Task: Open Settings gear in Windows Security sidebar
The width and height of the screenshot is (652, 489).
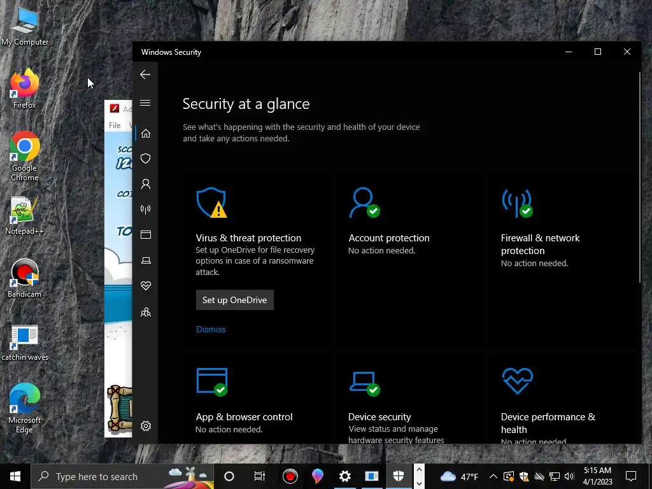Action: 146,426
